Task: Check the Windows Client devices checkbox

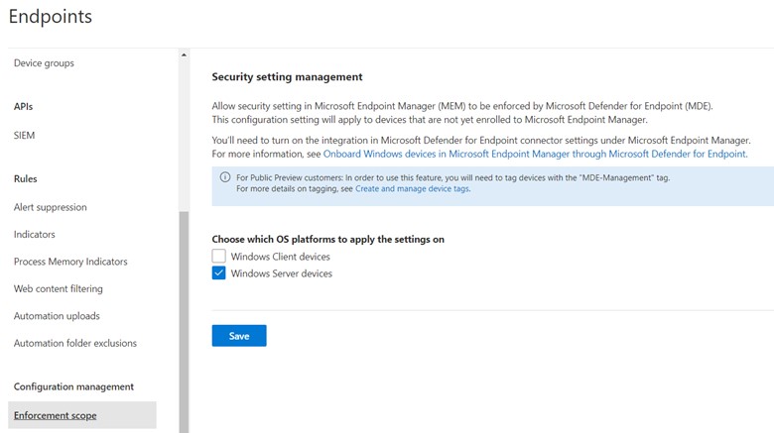Action: tap(218, 256)
